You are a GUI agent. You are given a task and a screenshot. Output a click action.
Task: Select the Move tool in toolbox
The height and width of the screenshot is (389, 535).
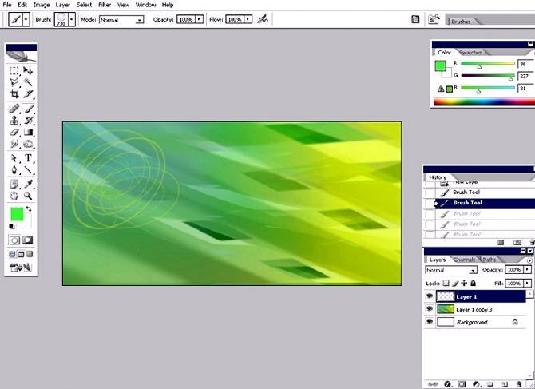click(x=28, y=71)
